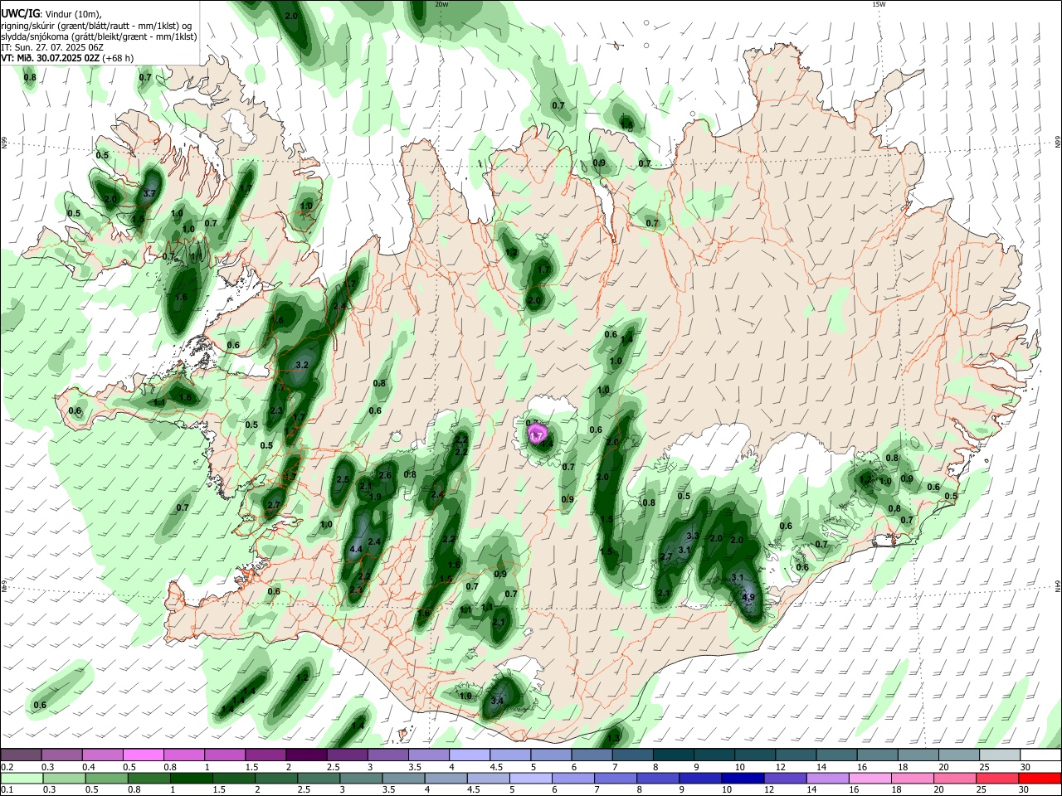
Task: Click the bright red lower-row swatch labeled 30
Action: (x=1040, y=778)
